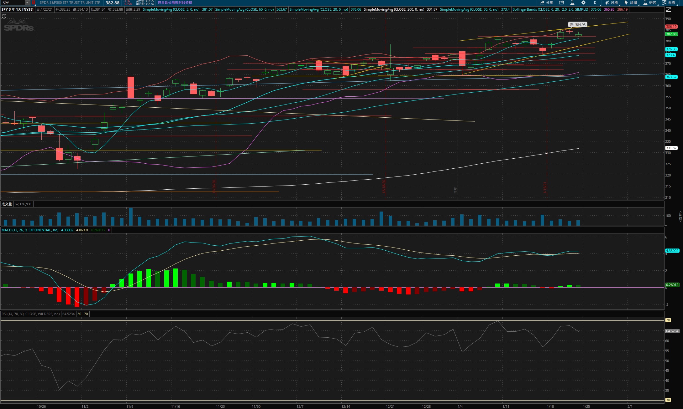This screenshot has height=409, width=683.
Task: Click the volume (成交量) panel label
Action: pos(7,204)
